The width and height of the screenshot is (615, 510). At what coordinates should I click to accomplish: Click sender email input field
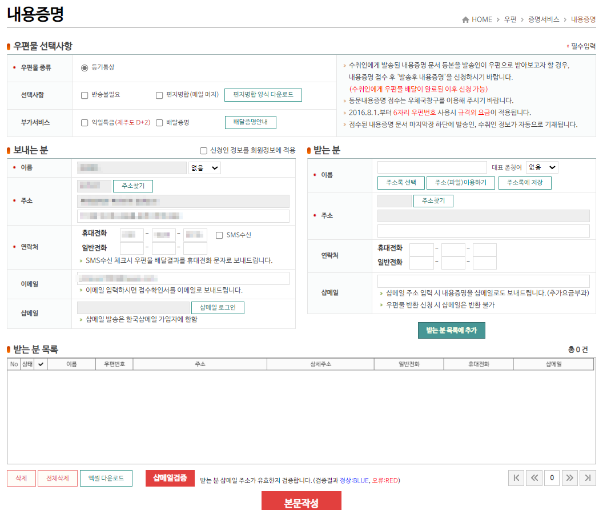[x=183, y=279]
